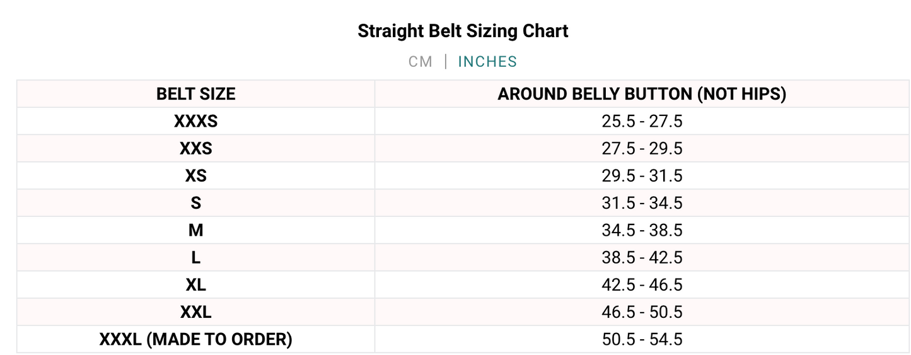
Task: Select the XL belt size cell
Action: (196, 285)
